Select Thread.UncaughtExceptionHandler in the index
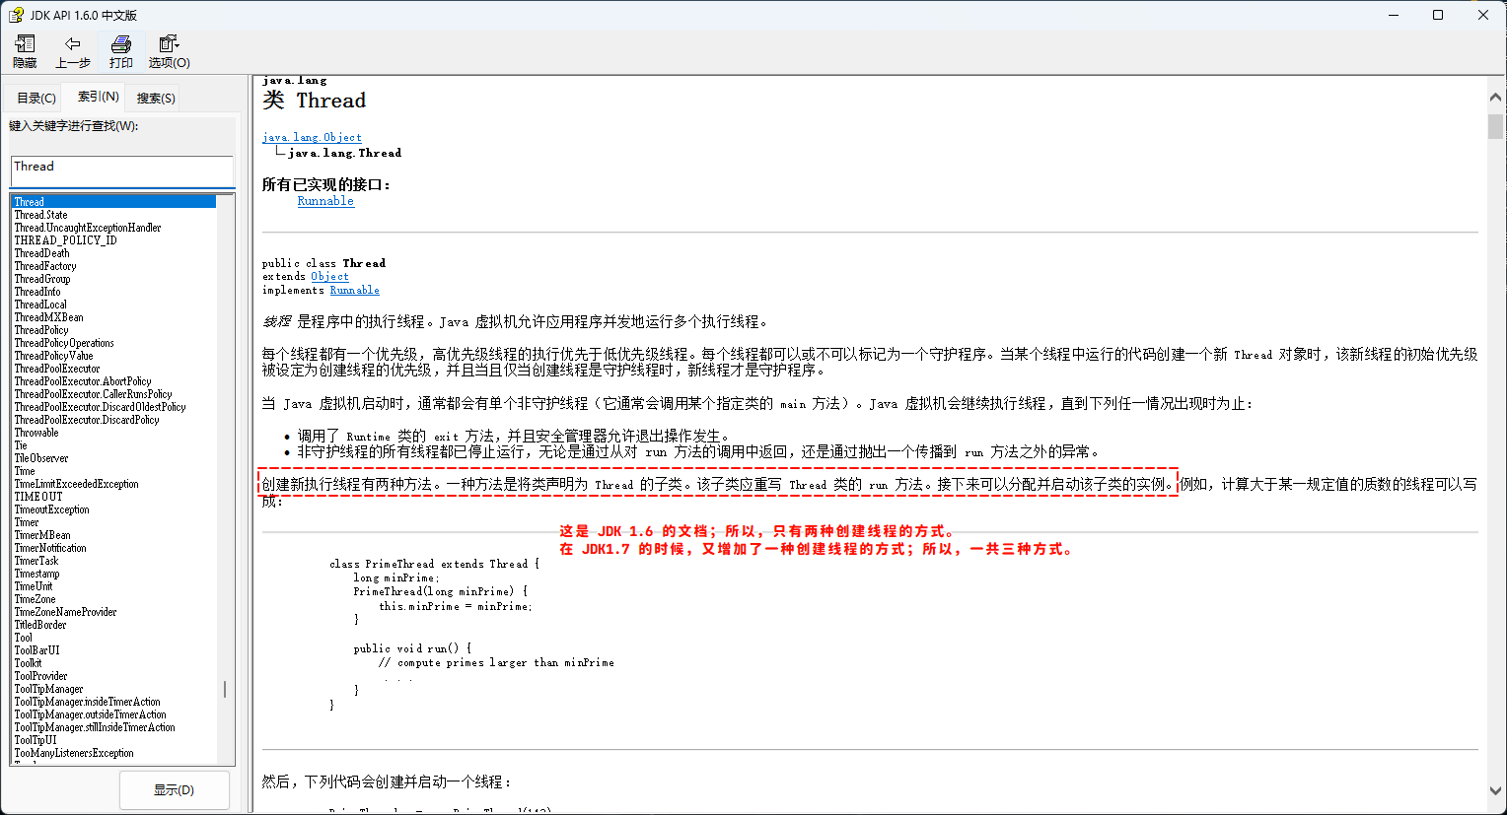1507x815 pixels. [x=88, y=227]
